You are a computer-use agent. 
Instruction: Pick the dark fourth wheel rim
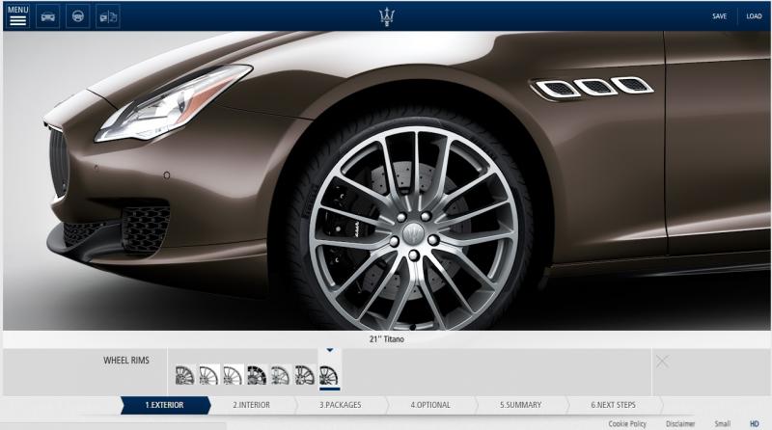pyautogui.click(x=257, y=375)
